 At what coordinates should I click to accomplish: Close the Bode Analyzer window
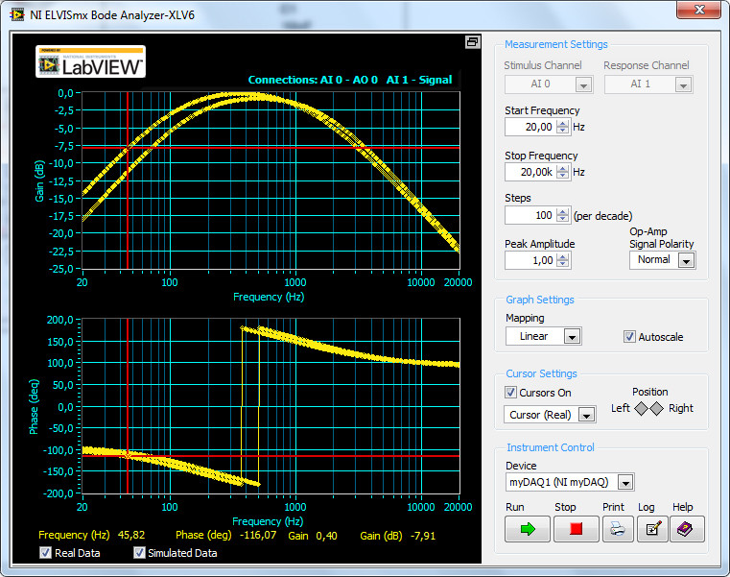pos(698,11)
